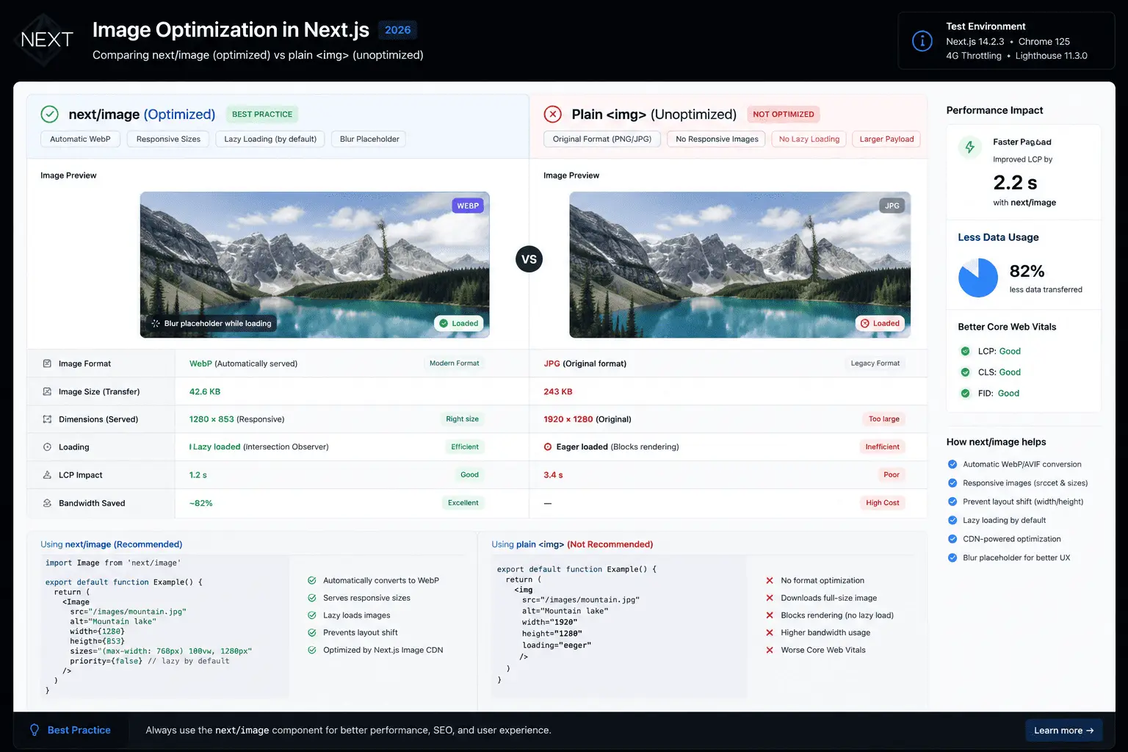
Task: Click the Image Format row icon
Action: [47, 364]
